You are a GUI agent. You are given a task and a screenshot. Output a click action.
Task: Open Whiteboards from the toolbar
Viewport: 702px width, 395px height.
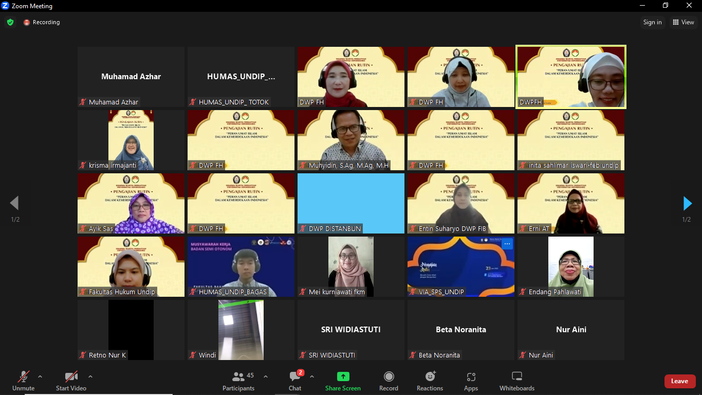517,377
